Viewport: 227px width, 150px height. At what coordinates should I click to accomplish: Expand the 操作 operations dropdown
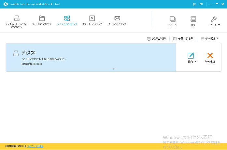pos(192,58)
